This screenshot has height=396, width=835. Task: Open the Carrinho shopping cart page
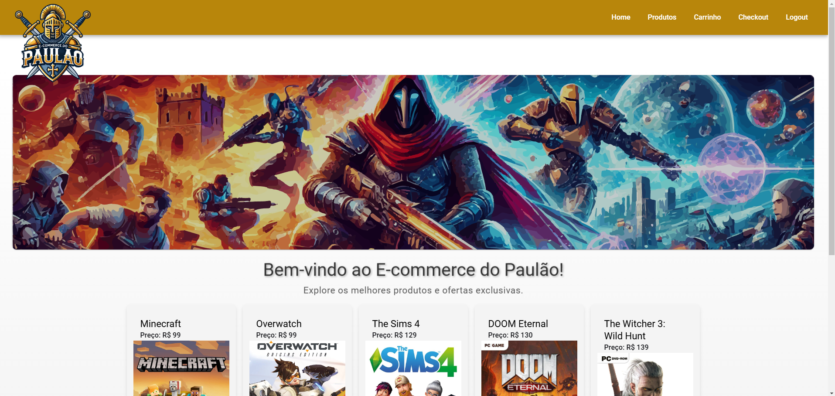coord(707,17)
